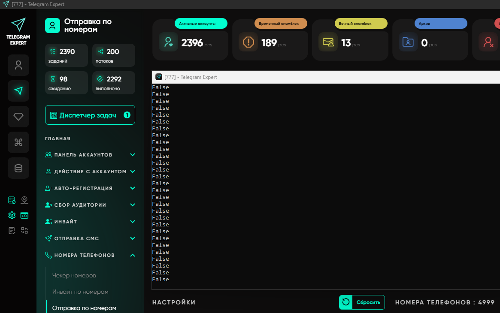Select the Инвайт по номерам item
This screenshot has width=500, height=313.
click(x=80, y=292)
